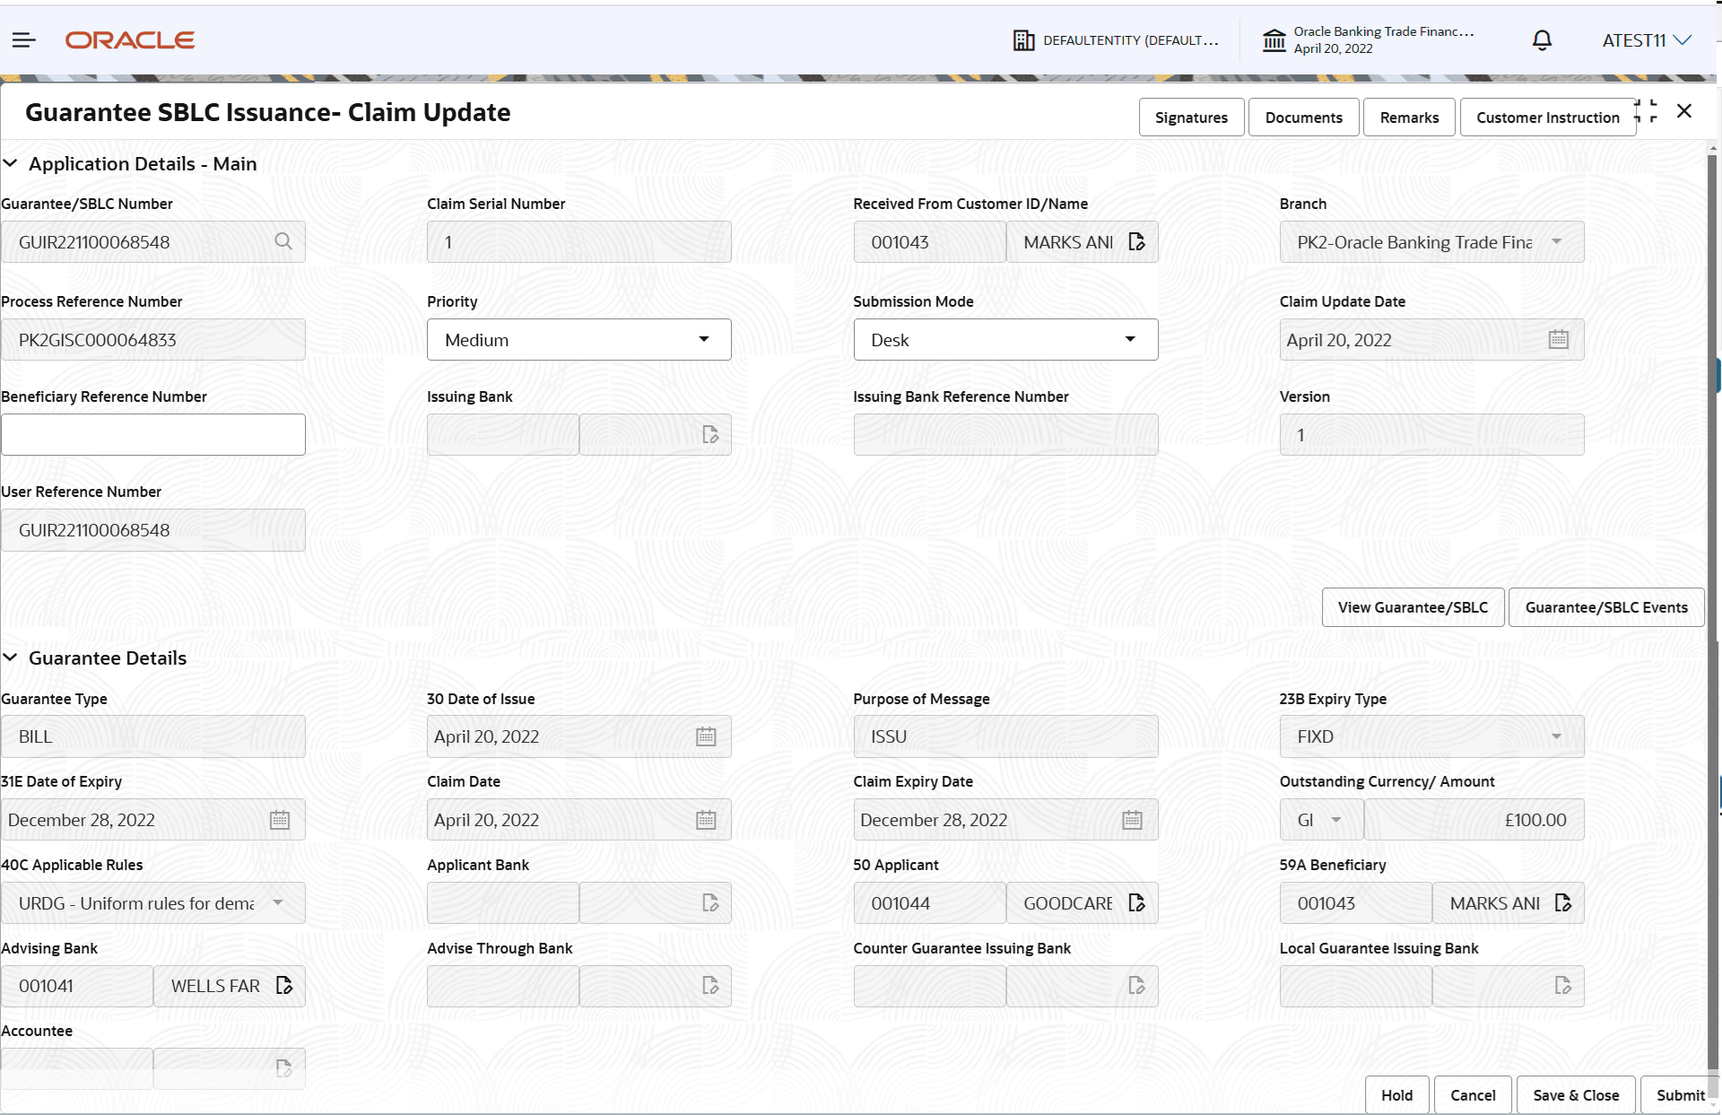Open the Documents tab button
The height and width of the screenshot is (1115, 1722).
(x=1303, y=118)
